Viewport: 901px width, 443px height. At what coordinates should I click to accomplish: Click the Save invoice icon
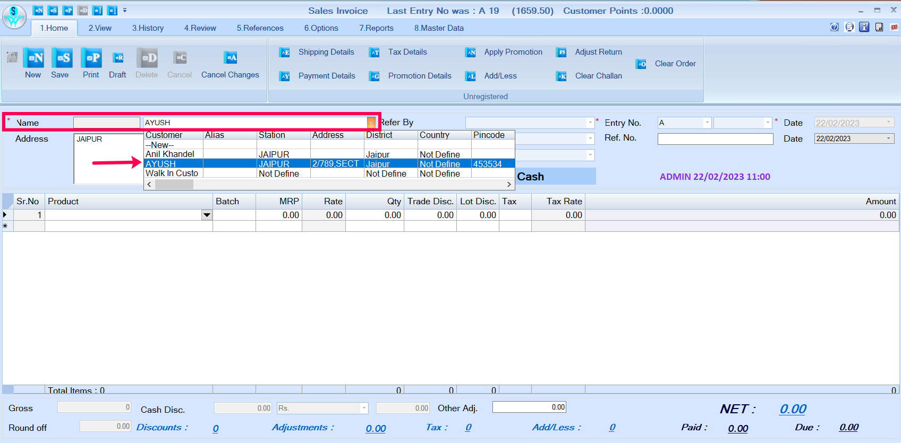coord(62,58)
